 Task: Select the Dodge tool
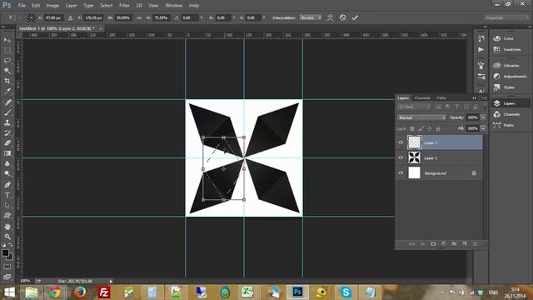(x=7, y=173)
